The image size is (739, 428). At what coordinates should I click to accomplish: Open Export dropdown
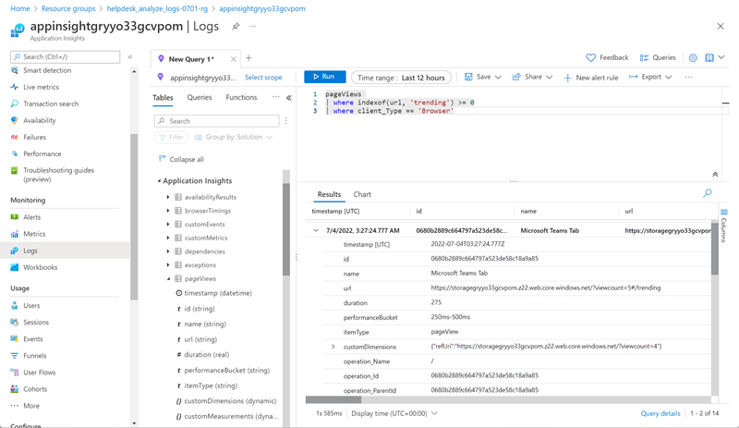pos(650,77)
